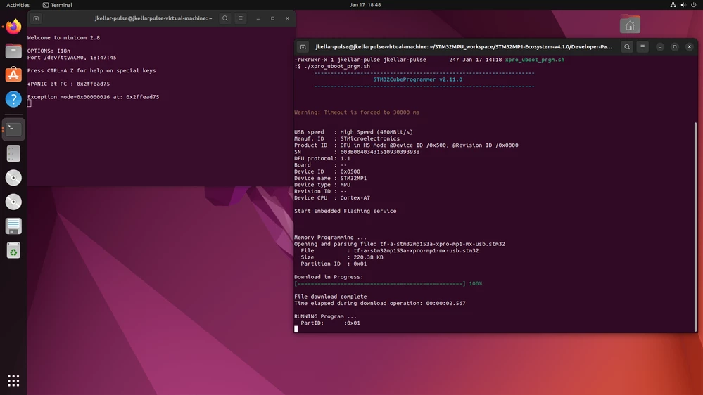The image size is (703, 395).
Task: Click the 'Exception mode=0x00000016' line
Action: pos(94,97)
